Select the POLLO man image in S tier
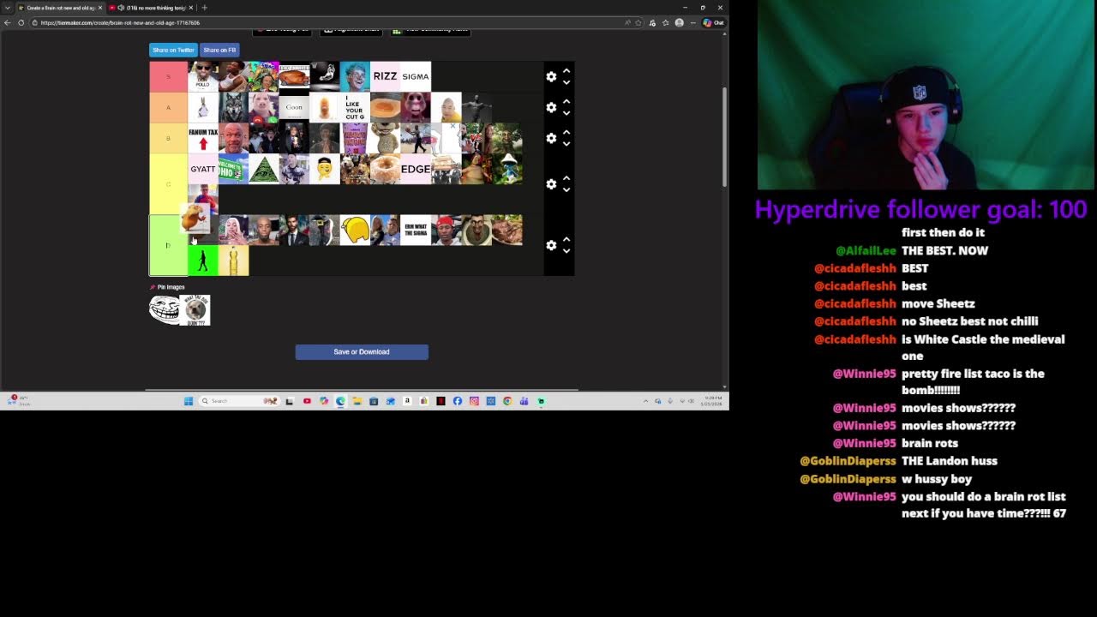 [203, 76]
